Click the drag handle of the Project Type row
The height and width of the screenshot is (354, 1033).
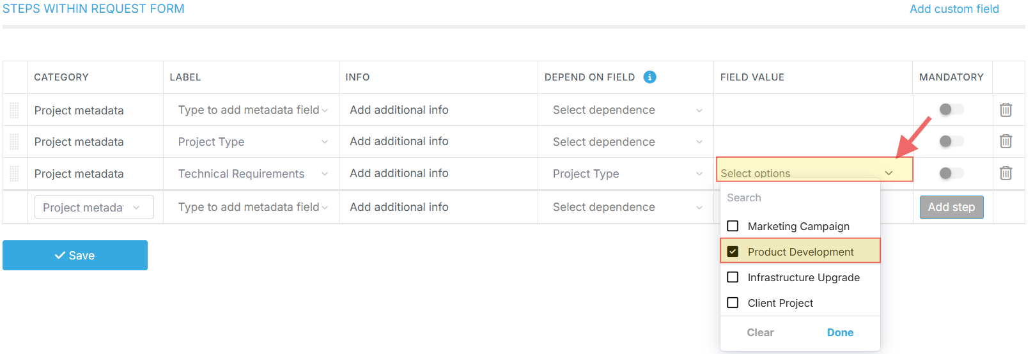pos(14,141)
